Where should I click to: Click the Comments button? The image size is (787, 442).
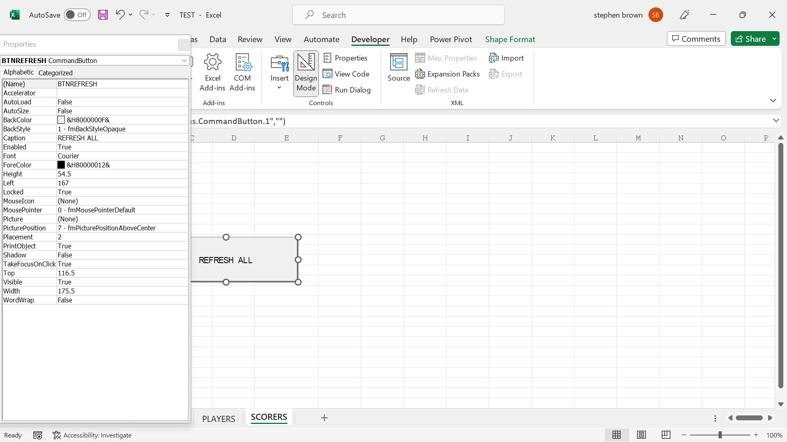tap(696, 39)
